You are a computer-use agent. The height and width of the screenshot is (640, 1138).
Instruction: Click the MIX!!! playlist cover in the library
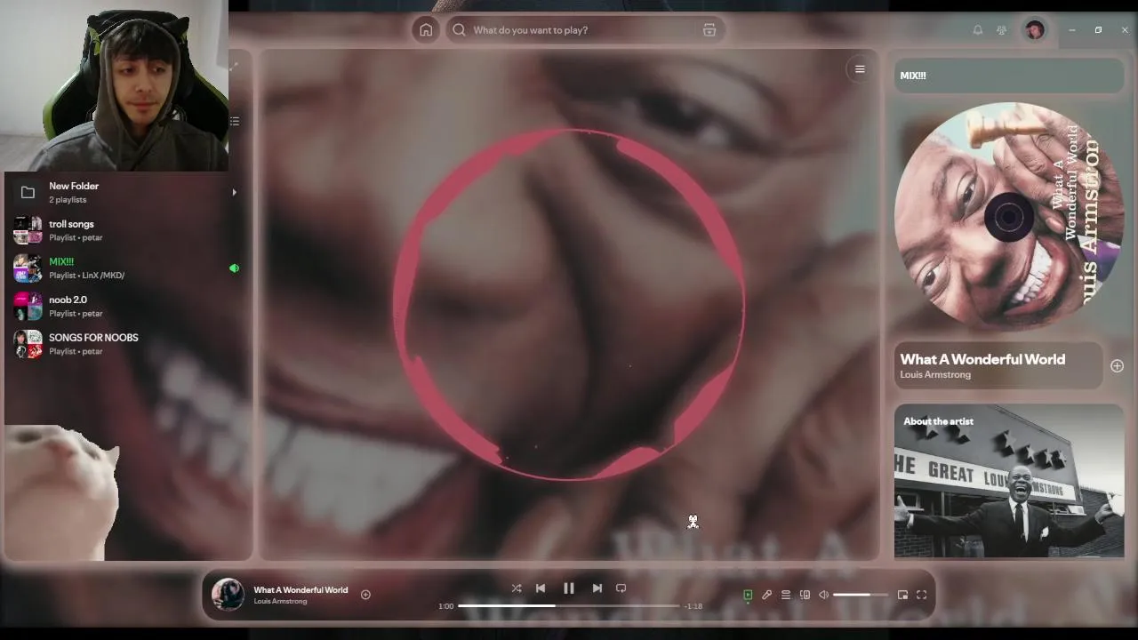28,268
